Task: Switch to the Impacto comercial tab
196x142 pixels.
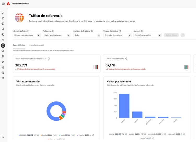Action: tap(37, 45)
